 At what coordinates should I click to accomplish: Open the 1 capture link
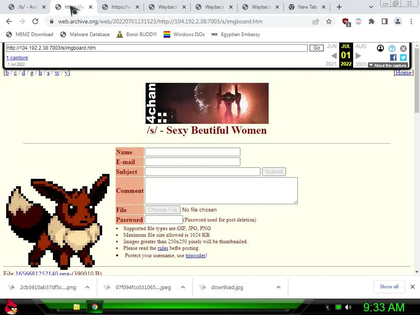click(x=17, y=57)
